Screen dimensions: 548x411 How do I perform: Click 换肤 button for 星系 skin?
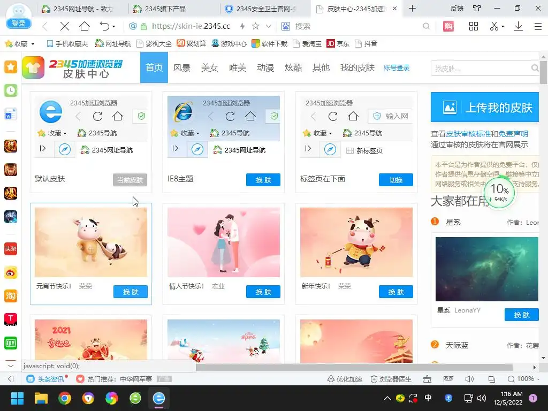tap(521, 315)
